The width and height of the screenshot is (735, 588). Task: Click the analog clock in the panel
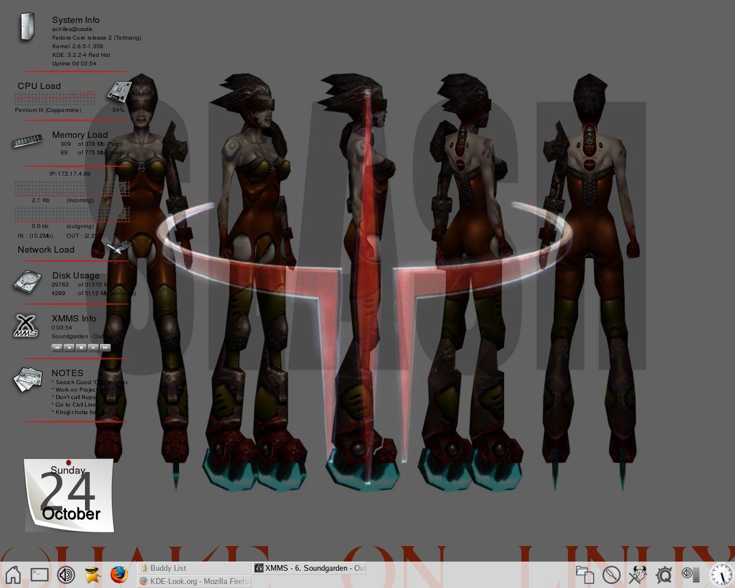pos(721,575)
